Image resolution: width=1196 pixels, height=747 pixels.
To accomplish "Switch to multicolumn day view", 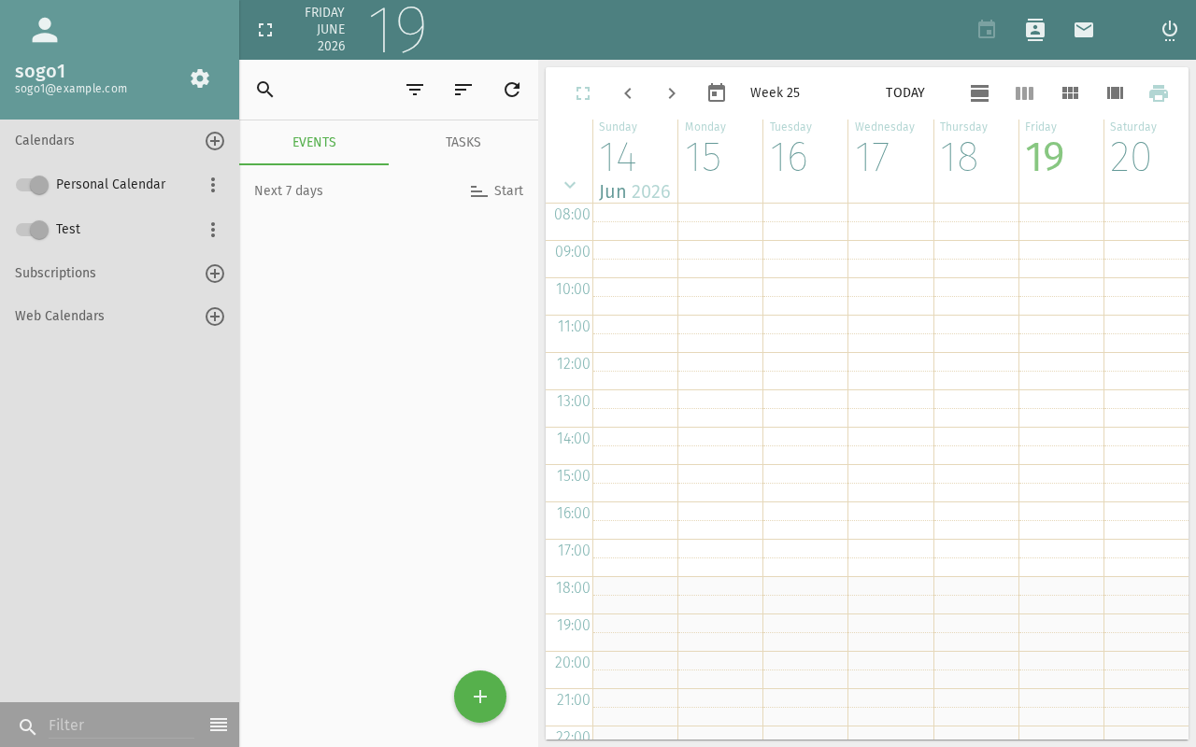I will click(1115, 93).
